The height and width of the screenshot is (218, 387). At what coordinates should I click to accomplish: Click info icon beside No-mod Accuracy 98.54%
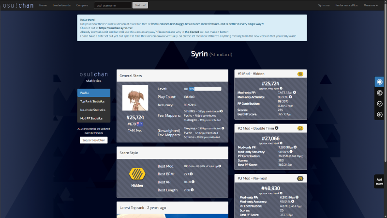(293, 202)
